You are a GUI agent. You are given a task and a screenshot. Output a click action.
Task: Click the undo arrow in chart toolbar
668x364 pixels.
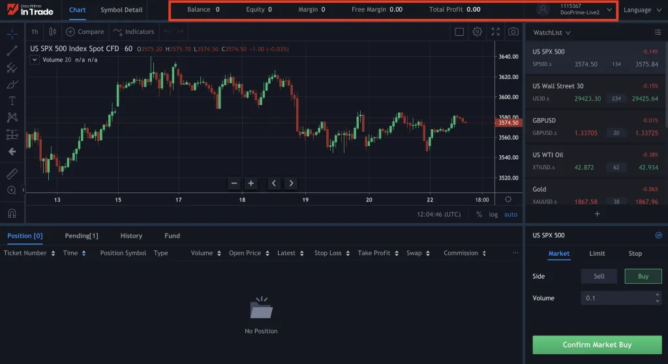pos(167,31)
